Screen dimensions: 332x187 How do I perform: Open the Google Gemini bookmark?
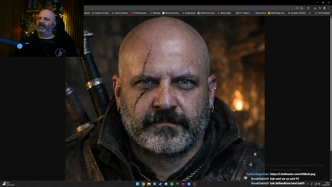189,13
